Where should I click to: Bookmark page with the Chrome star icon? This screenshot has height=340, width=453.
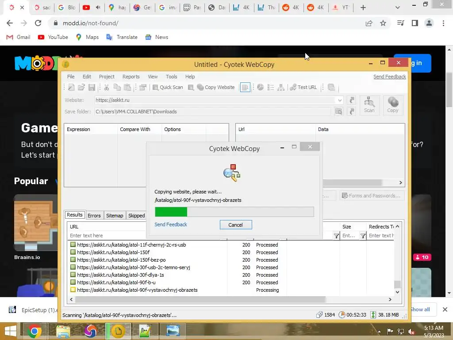tap(383, 23)
